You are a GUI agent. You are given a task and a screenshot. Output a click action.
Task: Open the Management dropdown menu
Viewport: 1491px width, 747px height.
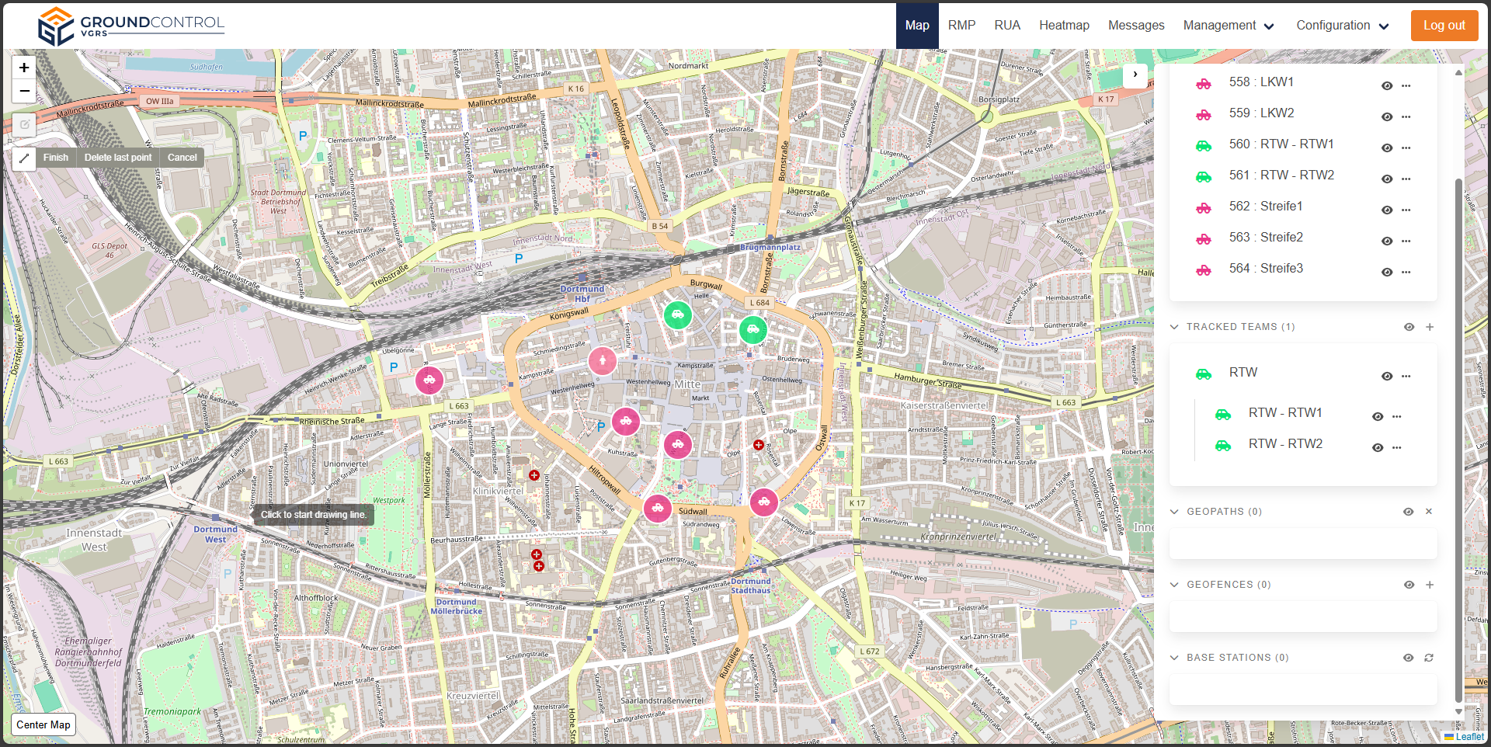1229,26
